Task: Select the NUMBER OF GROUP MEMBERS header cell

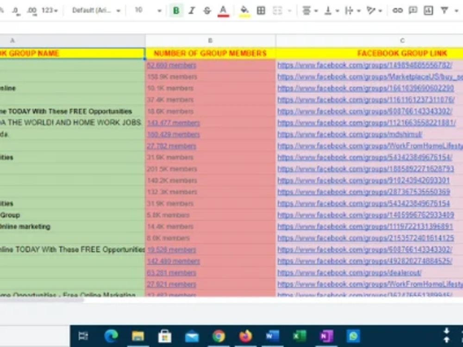Action: [x=210, y=53]
